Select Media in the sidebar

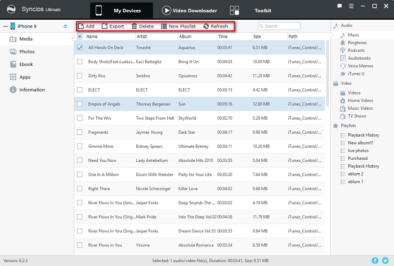pos(37,39)
